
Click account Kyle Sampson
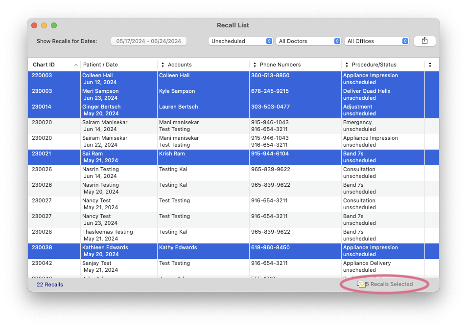coord(177,91)
